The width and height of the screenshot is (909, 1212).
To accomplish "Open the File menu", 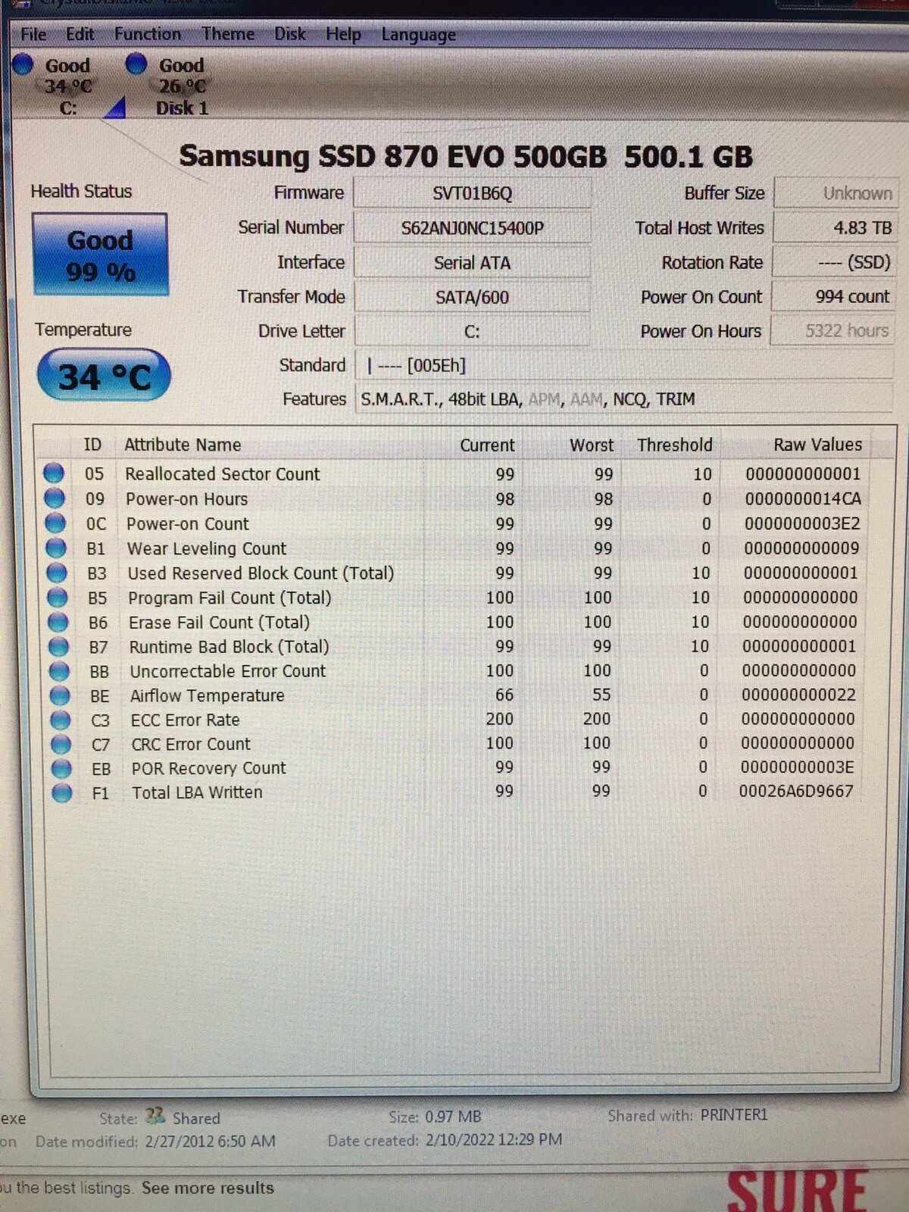I will (33, 34).
